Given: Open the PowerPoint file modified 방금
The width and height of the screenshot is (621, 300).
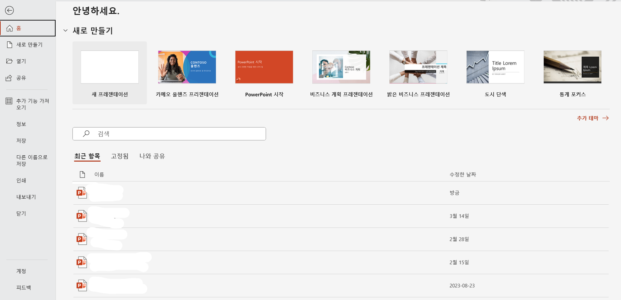Looking at the screenshot, I should tap(341, 193).
